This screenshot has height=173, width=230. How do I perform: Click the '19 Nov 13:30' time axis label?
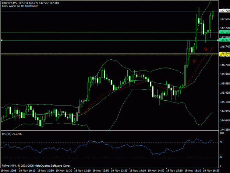click(119, 171)
